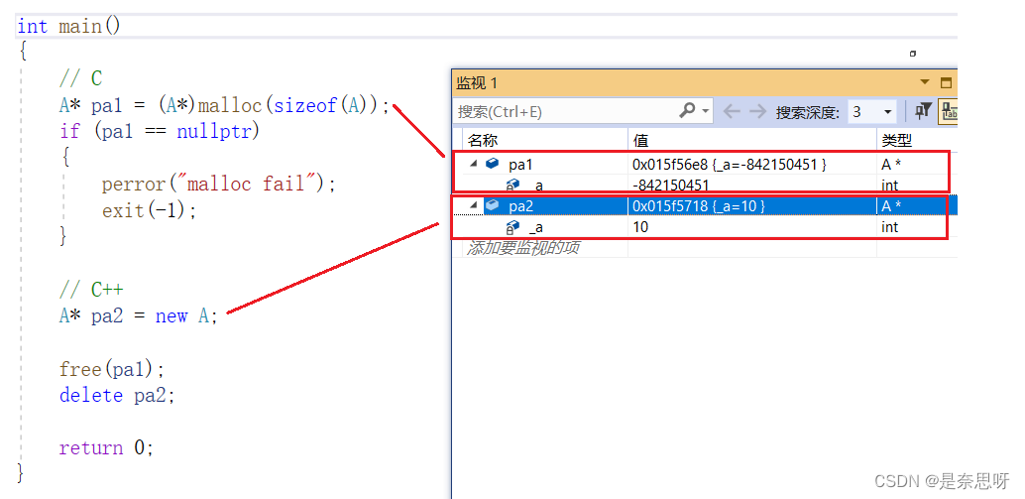Click the pa1 object cube icon
Image resolution: width=1025 pixels, height=499 pixels.
click(493, 164)
